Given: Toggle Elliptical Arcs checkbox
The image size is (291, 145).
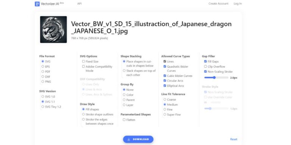Looking at the screenshot, I should tap(165, 86).
